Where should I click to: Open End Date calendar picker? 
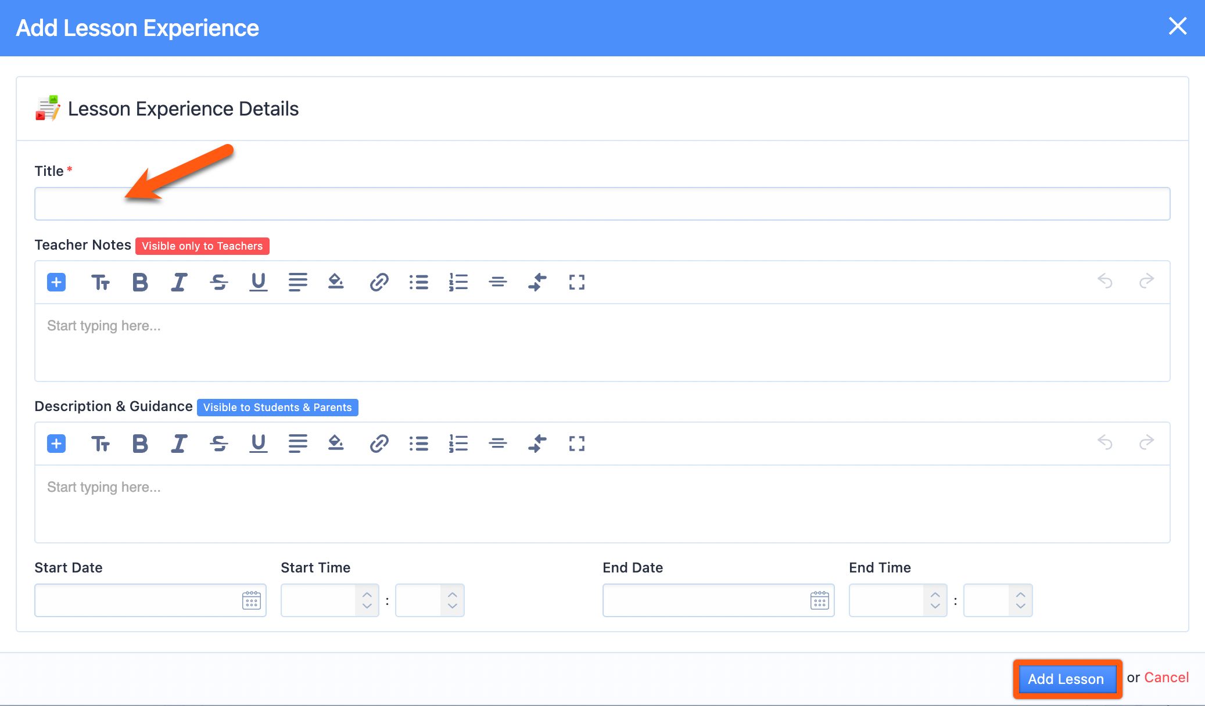[x=819, y=600]
